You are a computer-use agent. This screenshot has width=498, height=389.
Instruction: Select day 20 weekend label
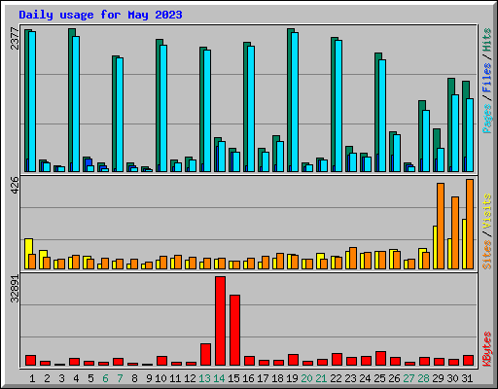[x=306, y=378]
